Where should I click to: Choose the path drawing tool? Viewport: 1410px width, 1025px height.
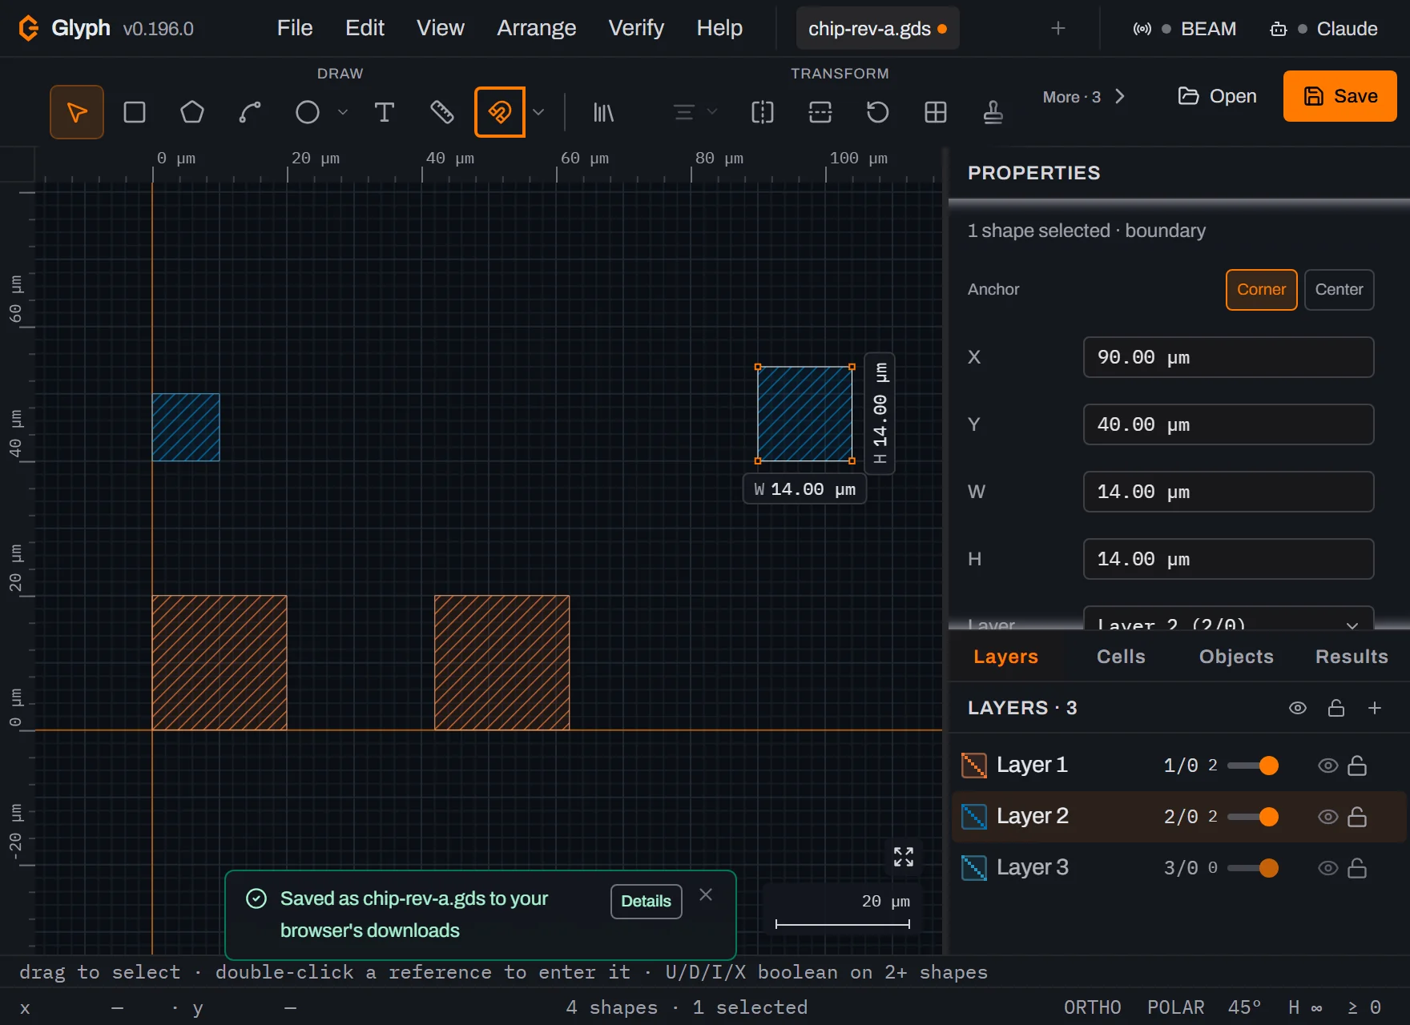point(250,112)
